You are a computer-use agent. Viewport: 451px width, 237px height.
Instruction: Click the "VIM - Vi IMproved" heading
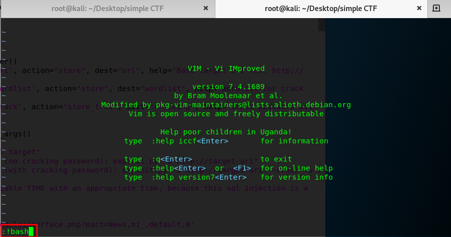226,68
